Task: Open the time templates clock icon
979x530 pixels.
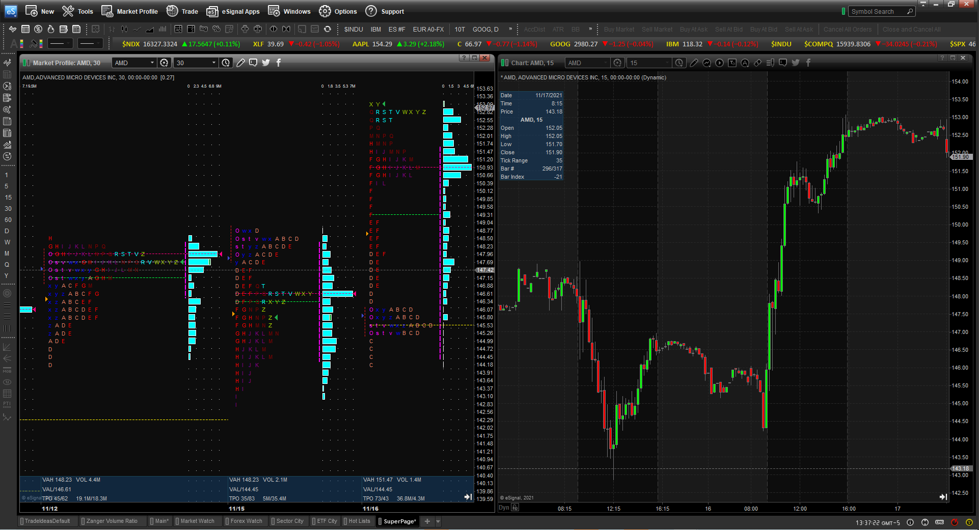Action: [679, 63]
